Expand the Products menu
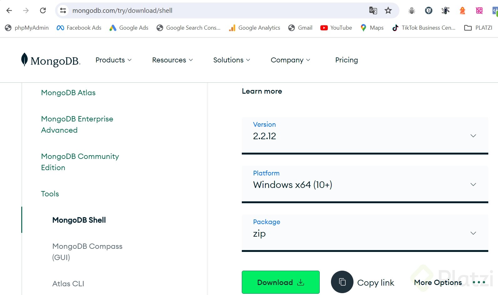Screen dimensions: 498x295 coord(114,60)
